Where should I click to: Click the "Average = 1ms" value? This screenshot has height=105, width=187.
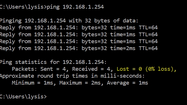[x=127, y=83]
